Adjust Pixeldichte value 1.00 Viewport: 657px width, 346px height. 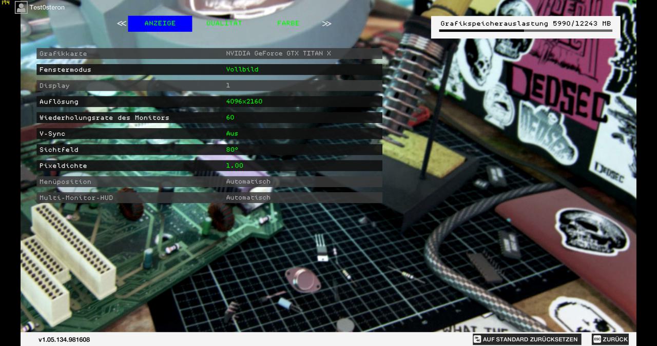235,166
